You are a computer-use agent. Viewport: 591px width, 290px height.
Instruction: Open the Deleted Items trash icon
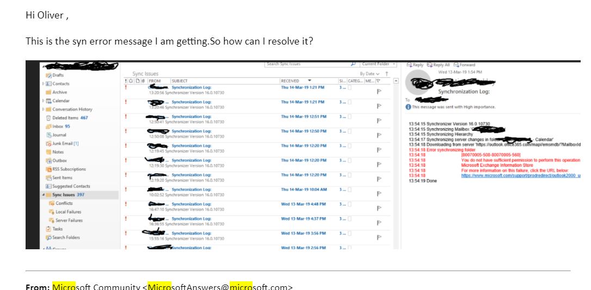click(48, 118)
